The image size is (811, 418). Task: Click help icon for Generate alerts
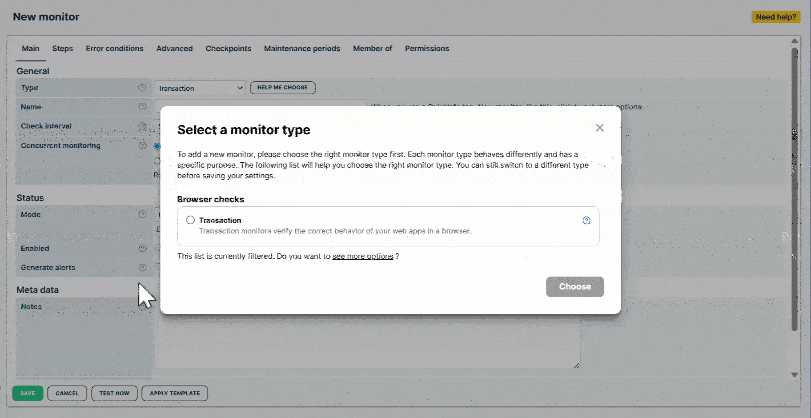point(142,268)
